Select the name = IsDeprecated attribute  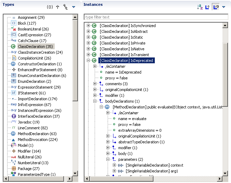(123, 72)
